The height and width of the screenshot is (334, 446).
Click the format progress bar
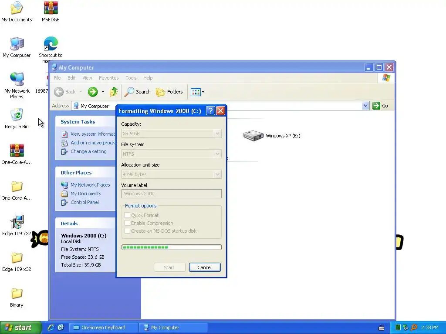click(172, 247)
